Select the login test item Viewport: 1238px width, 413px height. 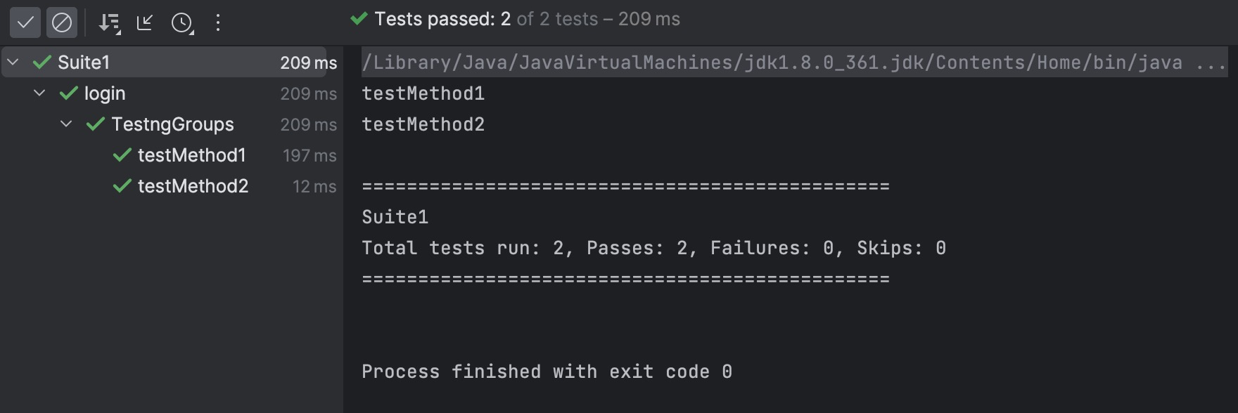tap(105, 93)
